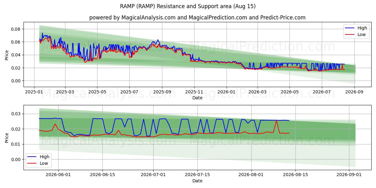Click the '2026-07' date tick label
The width and height of the screenshot is (376, 188).
coord(322,92)
